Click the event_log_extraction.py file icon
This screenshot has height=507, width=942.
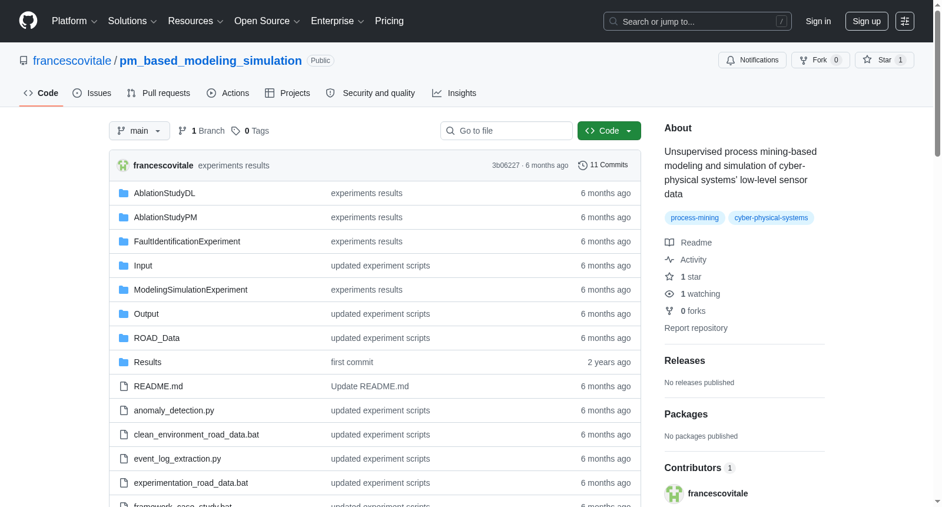[x=124, y=459]
